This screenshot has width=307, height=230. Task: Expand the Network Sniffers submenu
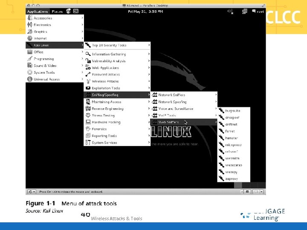[184, 95]
